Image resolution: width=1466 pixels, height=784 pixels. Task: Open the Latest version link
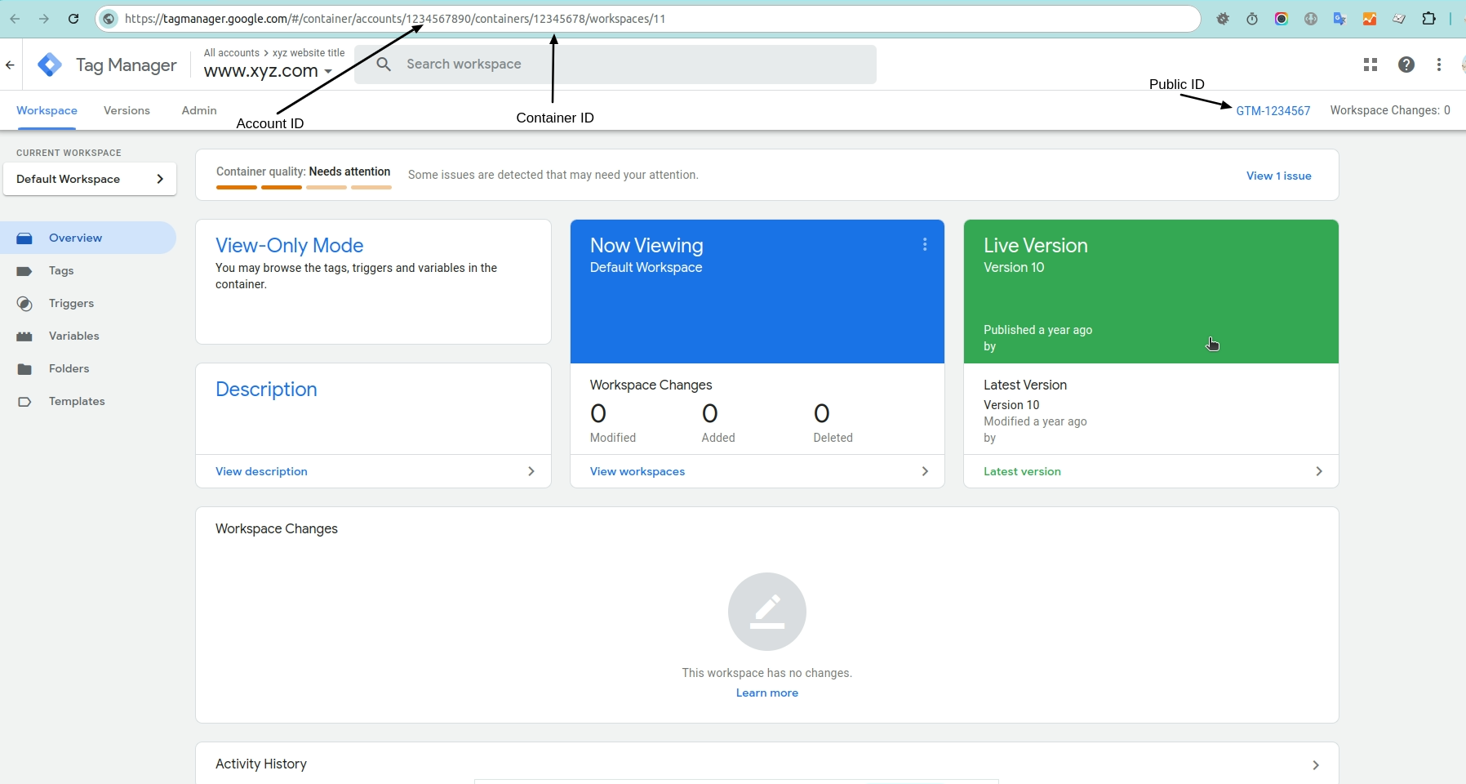(1022, 471)
